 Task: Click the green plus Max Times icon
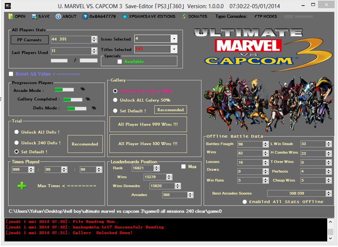(x=22, y=186)
